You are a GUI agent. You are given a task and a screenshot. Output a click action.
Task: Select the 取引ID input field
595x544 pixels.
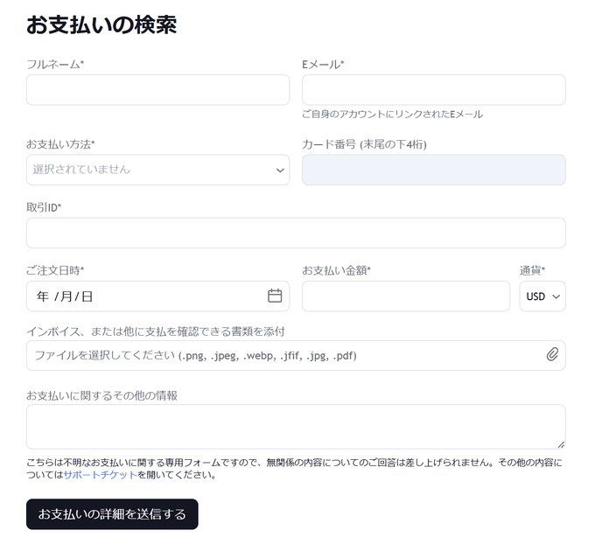tap(296, 233)
